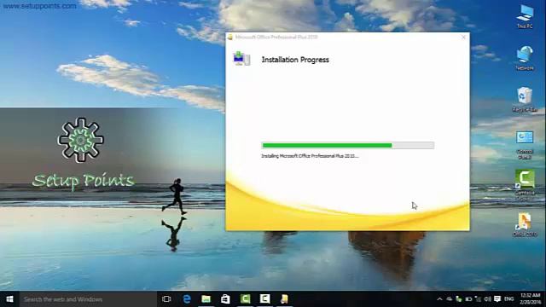This screenshot has width=546, height=307.
Task: Click the OneDrive cloud tray icon
Action: click(x=450, y=299)
